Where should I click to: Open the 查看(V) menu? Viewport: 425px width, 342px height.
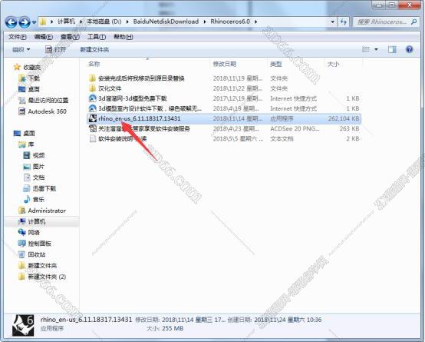point(70,37)
